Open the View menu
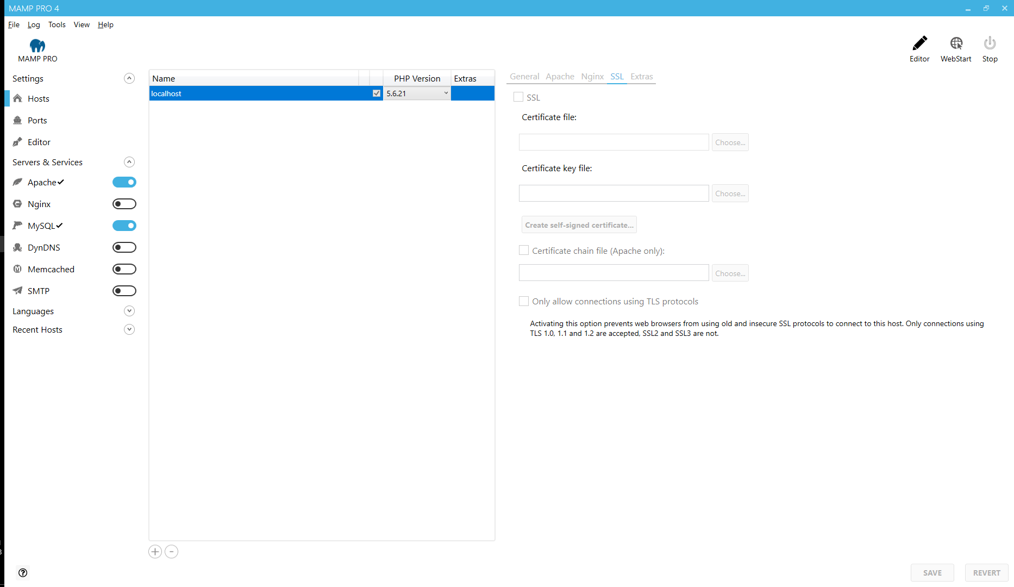 coord(82,24)
